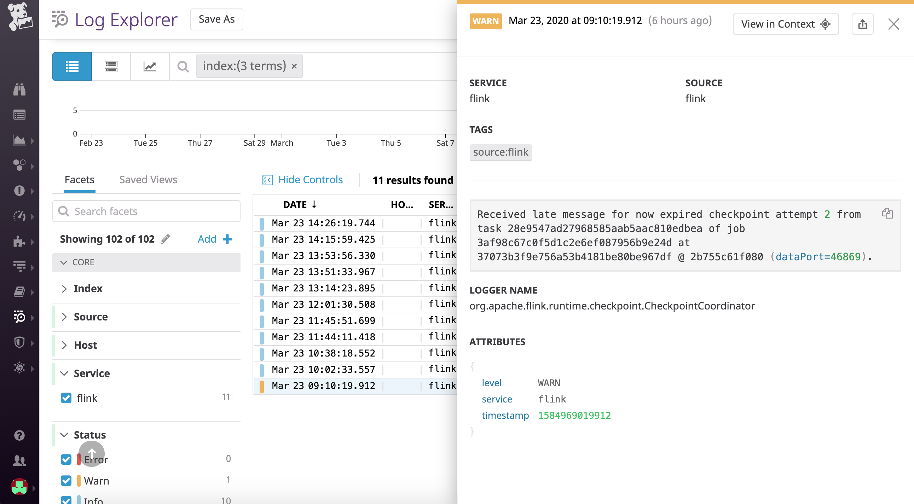Open the Help icon in the sidebar
Screen dimensions: 914x504
19,435
